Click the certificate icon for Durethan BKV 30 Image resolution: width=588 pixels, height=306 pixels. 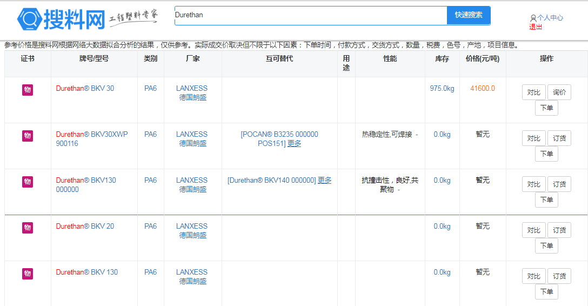28,90
